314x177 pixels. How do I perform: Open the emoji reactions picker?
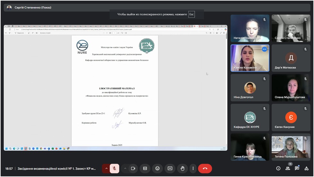[x=157, y=168]
